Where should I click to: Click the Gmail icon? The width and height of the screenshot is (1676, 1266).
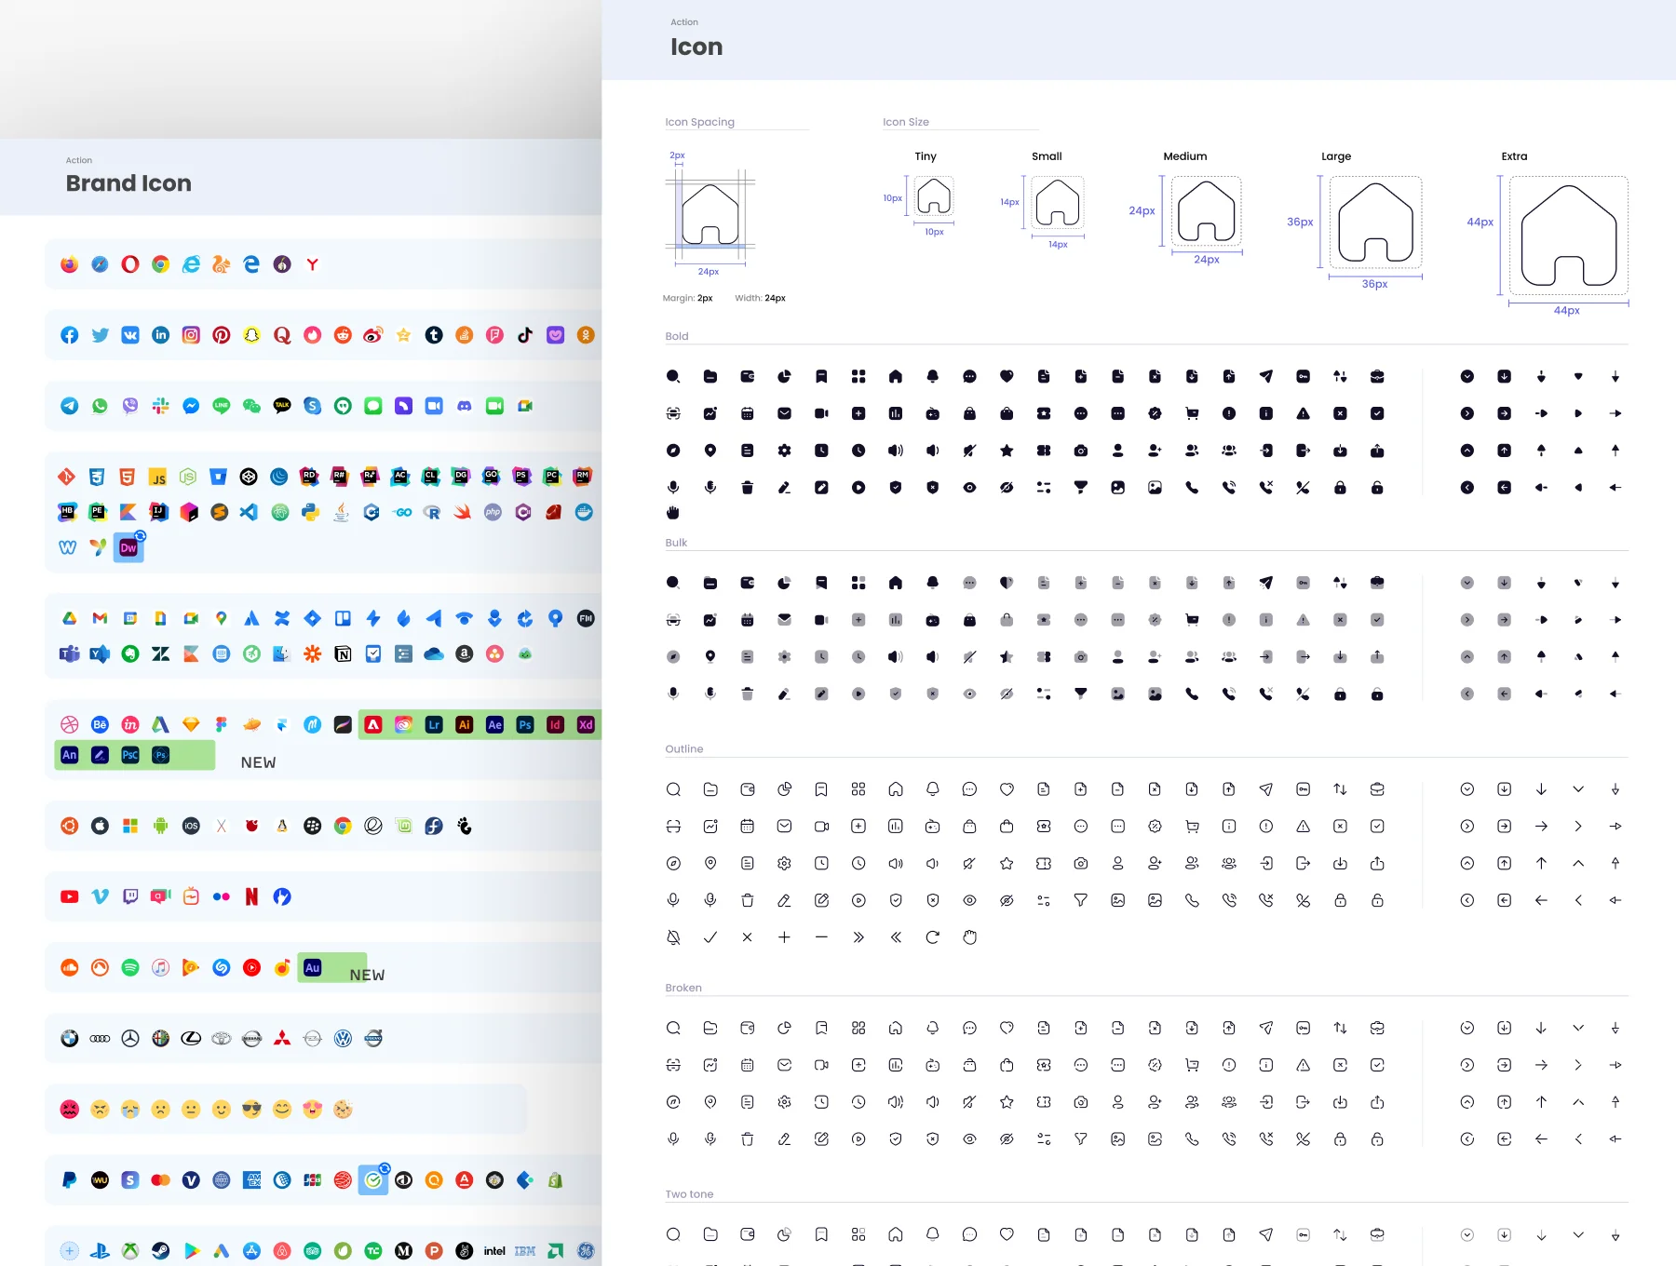[x=101, y=618]
